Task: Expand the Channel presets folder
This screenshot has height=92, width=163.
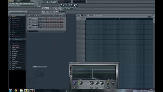Action: click(16, 19)
